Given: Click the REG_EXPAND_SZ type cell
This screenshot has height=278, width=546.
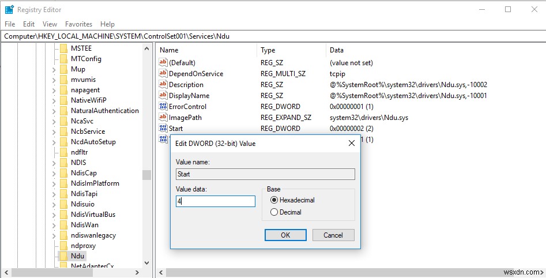Looking at the screenshot, I should coord(286,118).
